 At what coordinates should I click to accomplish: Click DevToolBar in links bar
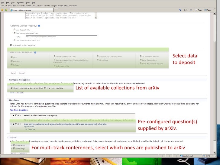pos(12,6)
